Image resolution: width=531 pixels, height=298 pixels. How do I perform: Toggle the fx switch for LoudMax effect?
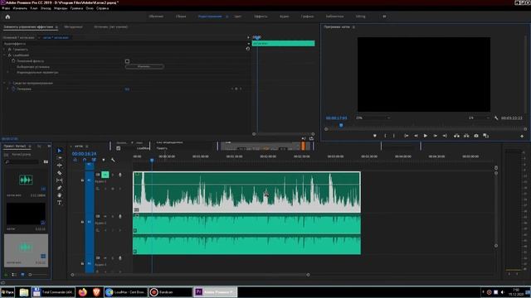click(9, 55)
